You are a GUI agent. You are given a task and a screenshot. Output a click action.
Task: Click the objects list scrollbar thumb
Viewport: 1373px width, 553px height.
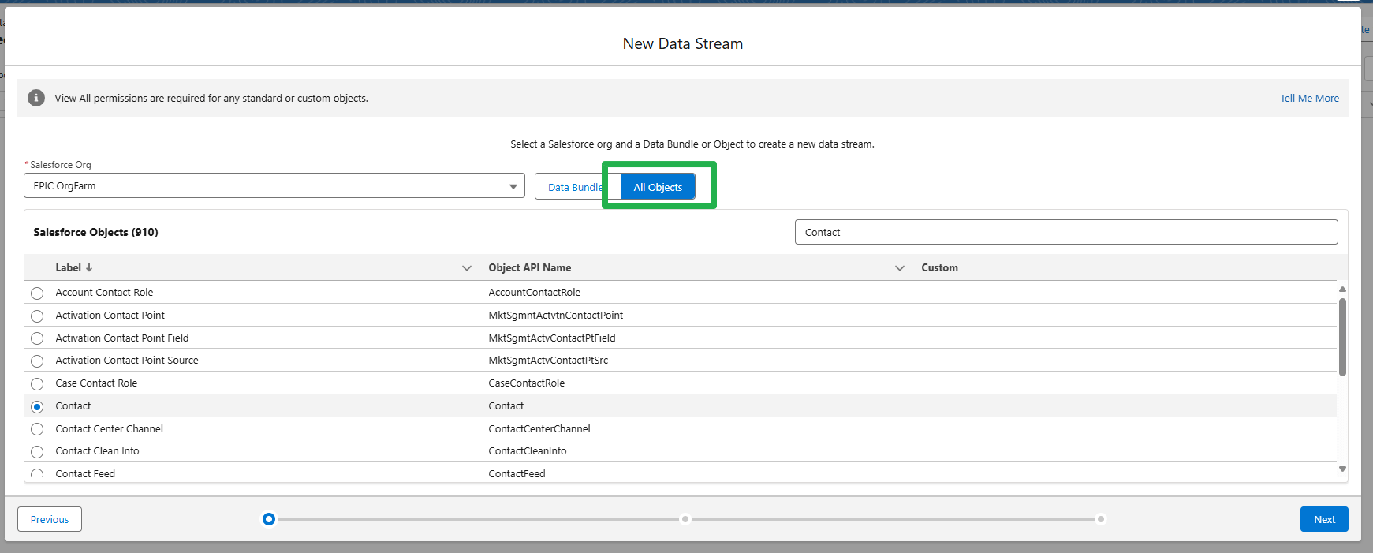point(1342,337)
